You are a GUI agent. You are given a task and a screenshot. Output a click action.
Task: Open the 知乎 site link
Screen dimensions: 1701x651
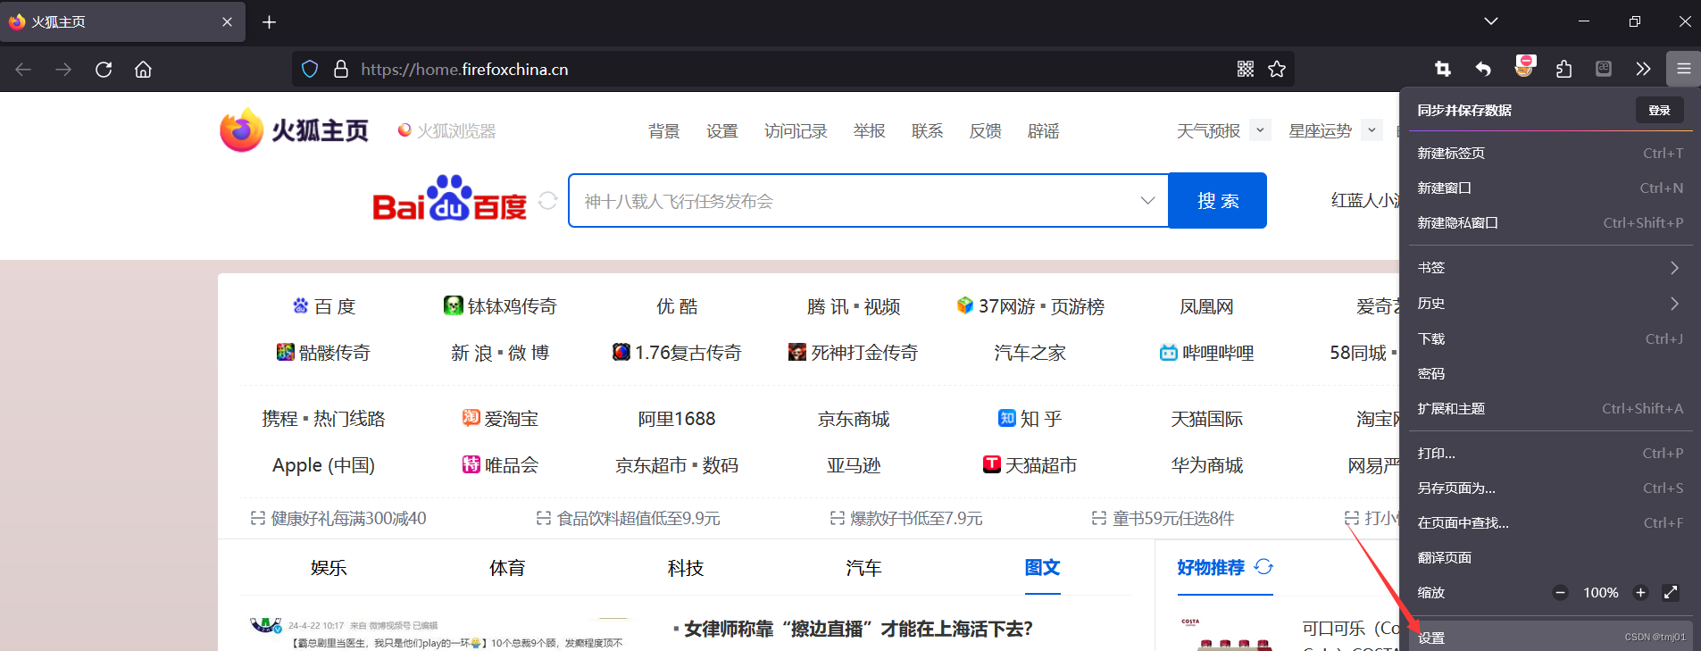[1030, 419]
